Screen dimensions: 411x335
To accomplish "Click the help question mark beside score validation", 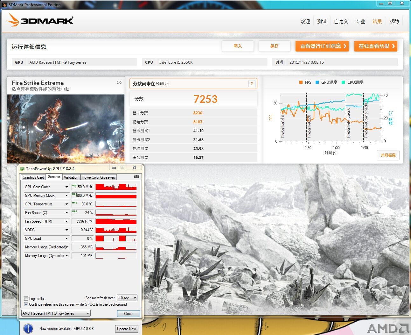I will [252, 84].
